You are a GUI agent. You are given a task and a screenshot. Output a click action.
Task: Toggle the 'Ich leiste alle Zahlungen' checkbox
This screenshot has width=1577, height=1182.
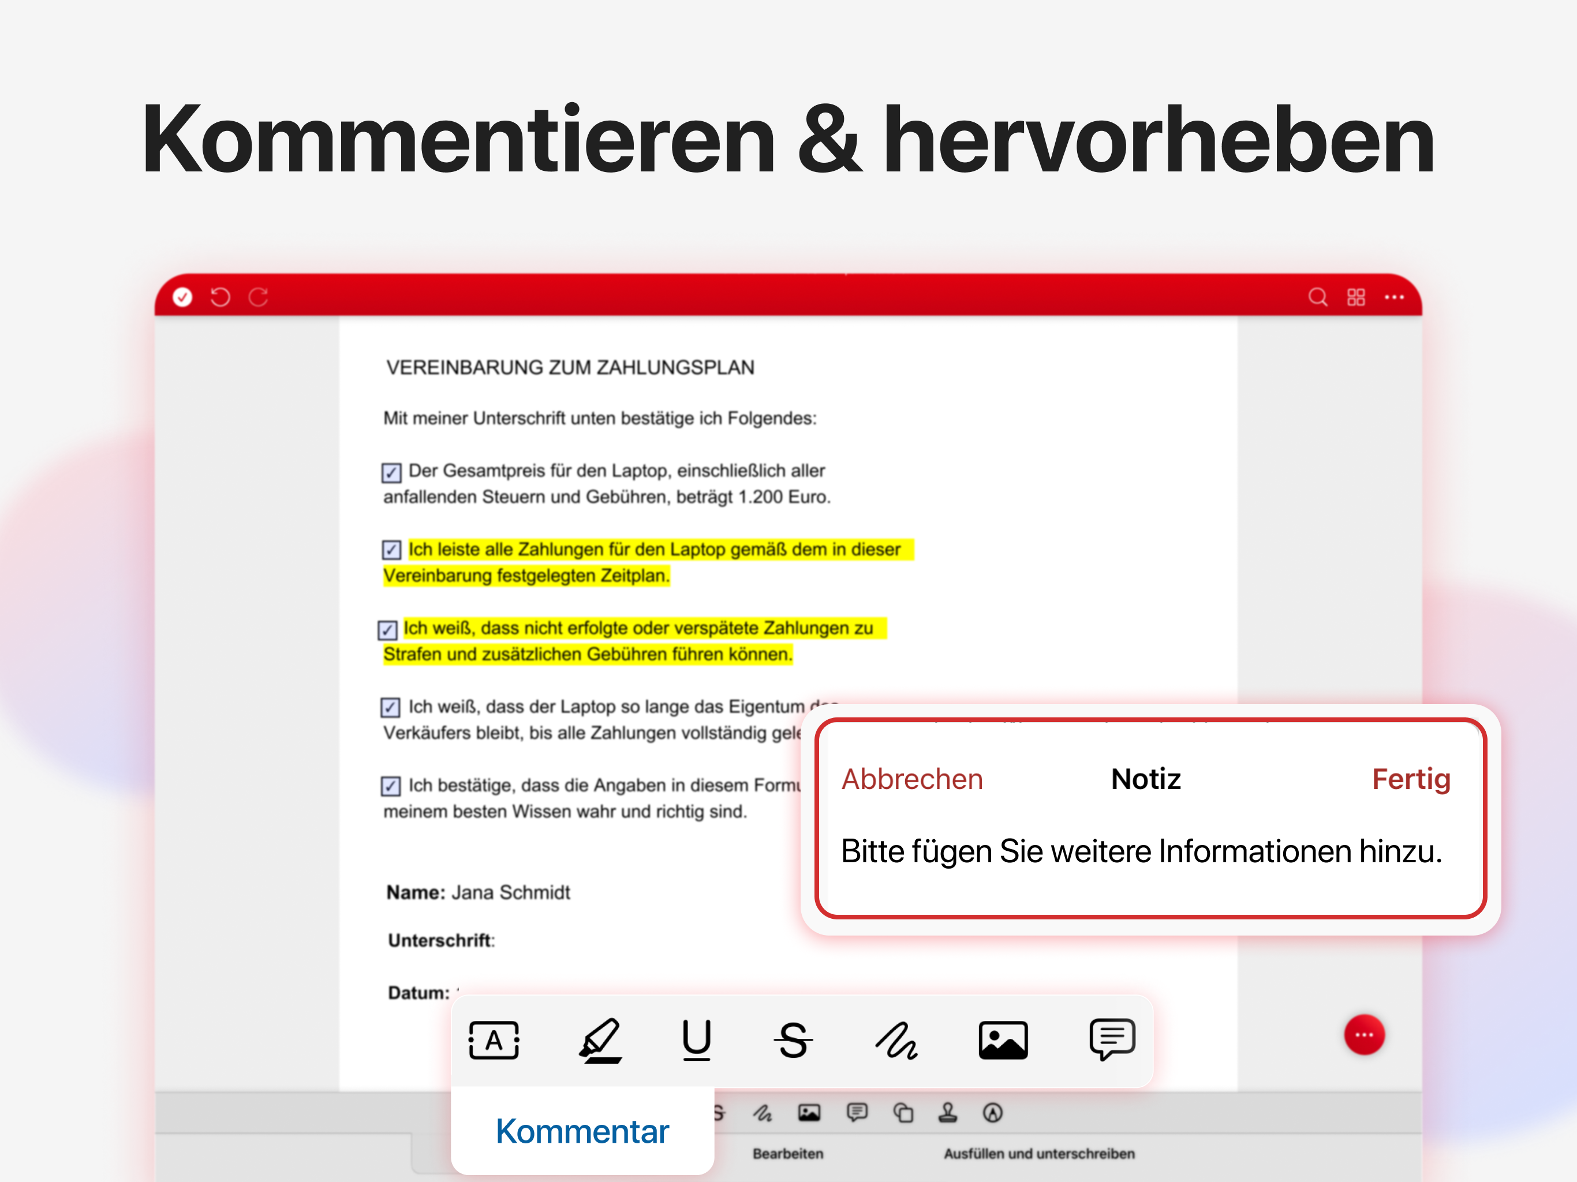click(x=391, y=549)
